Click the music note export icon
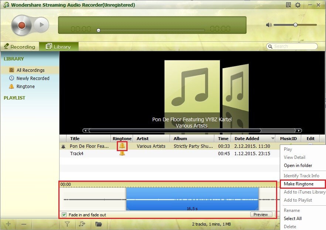This screenshot has height=230, width=326. point(82,224)
